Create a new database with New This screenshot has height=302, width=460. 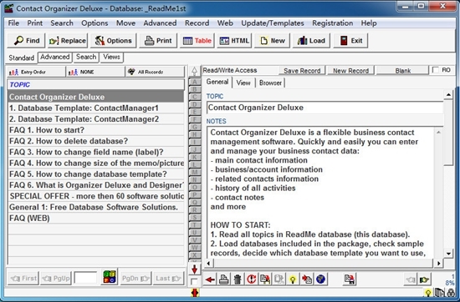point(273,40)
